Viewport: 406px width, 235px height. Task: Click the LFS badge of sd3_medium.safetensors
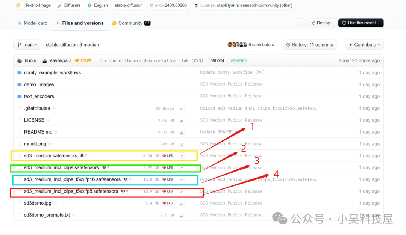[x=168, y=156]
